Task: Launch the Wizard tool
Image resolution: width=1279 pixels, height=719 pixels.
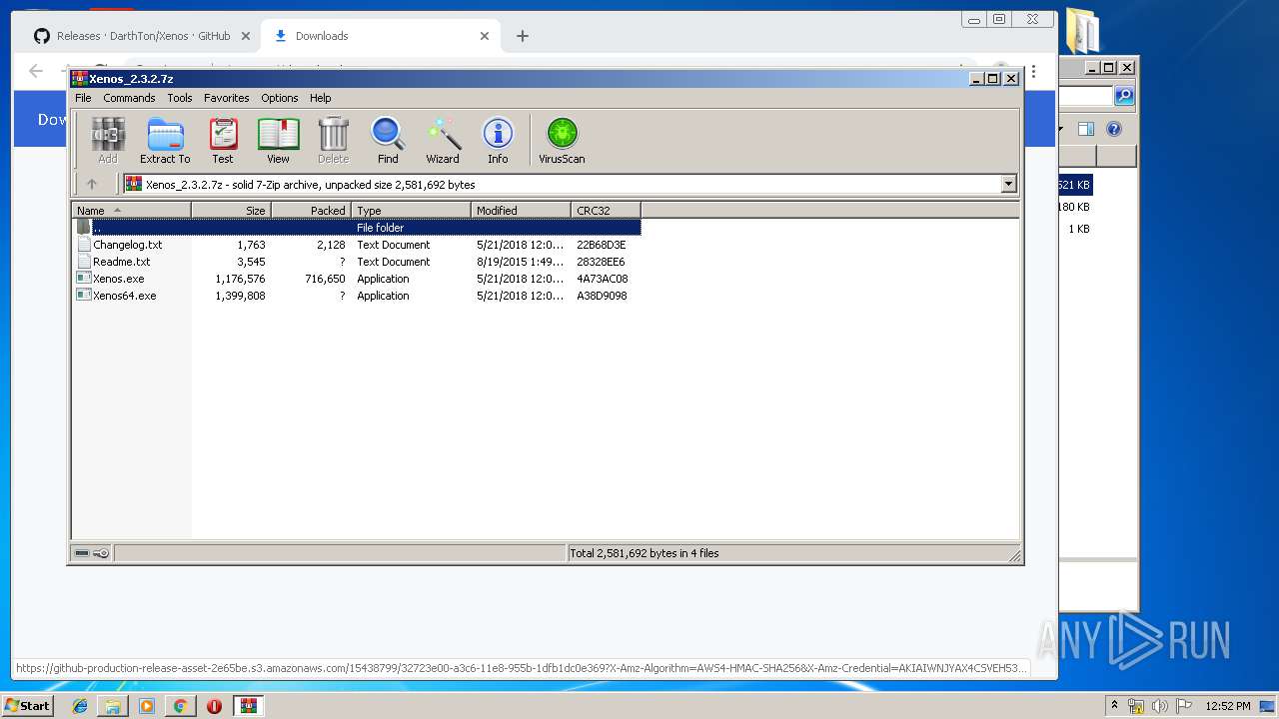Action: coord(443,140)
